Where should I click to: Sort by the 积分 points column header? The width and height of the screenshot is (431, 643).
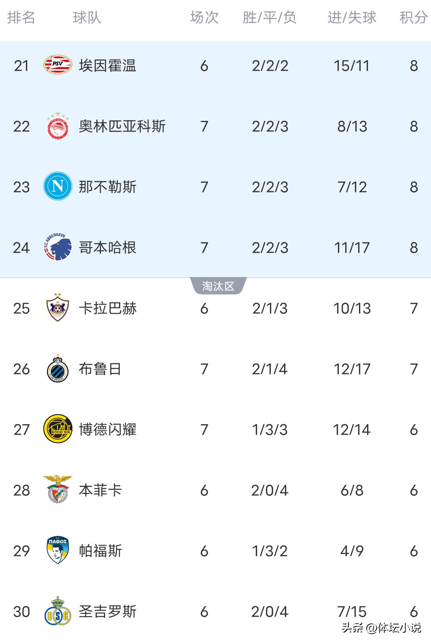pyautogui.click(x=413, y=18)
